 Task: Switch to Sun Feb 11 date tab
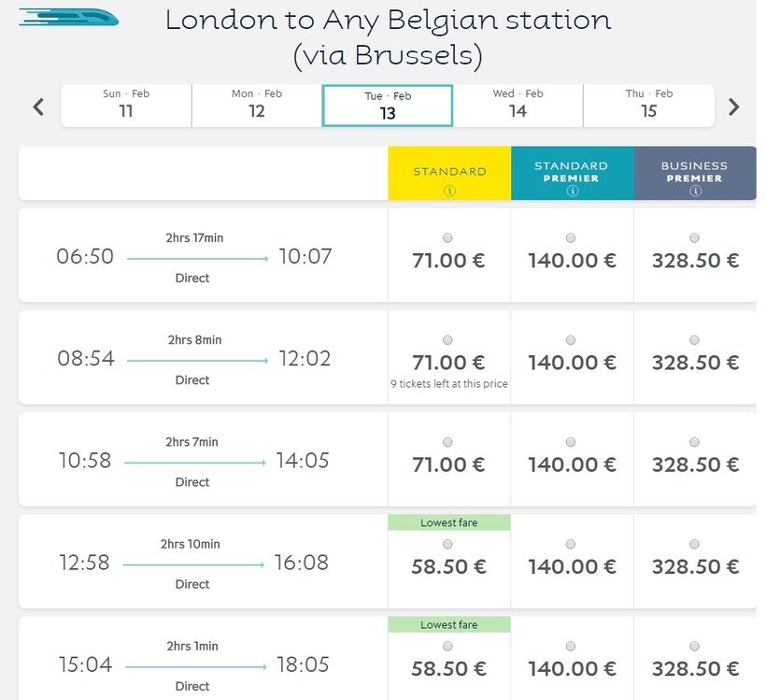click(x=126, y=105)
